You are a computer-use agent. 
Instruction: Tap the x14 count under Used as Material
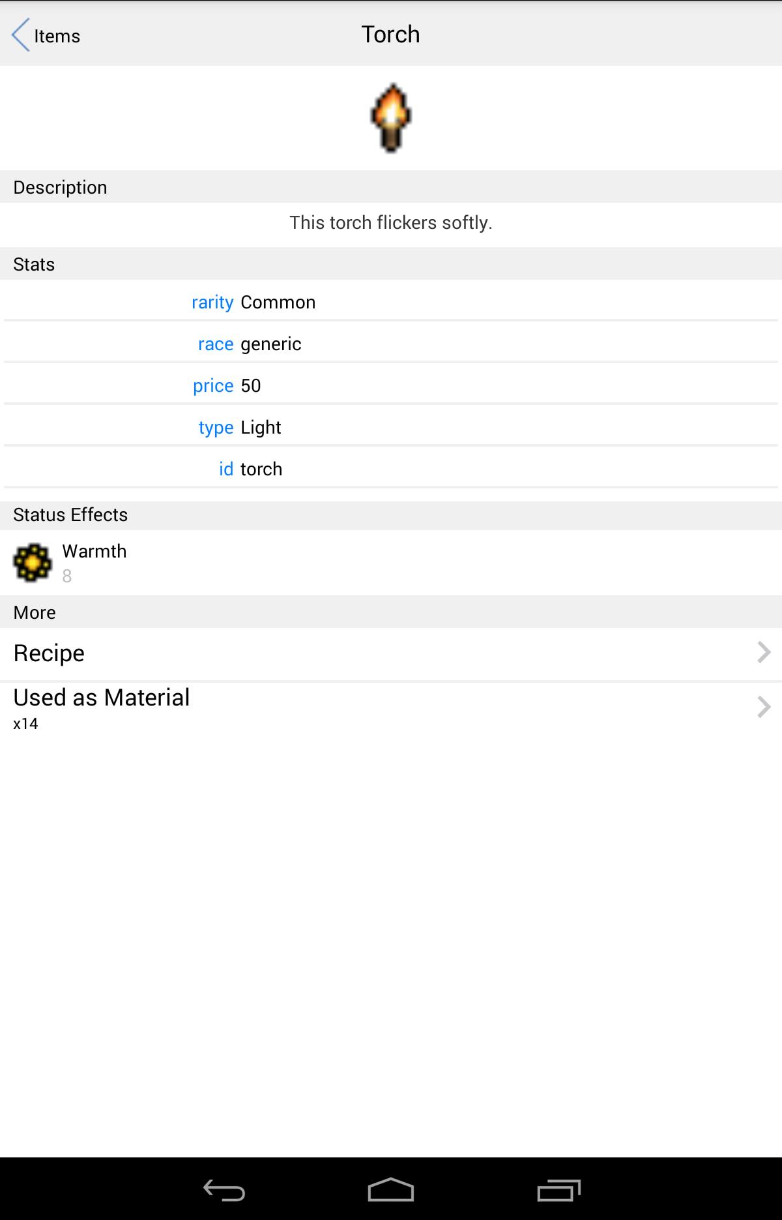(25, 724)
